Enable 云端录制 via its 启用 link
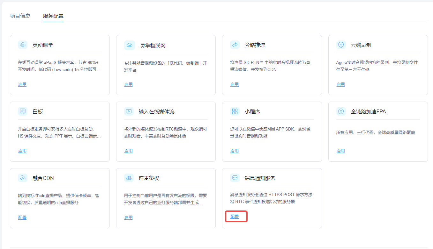 point(340,84)
